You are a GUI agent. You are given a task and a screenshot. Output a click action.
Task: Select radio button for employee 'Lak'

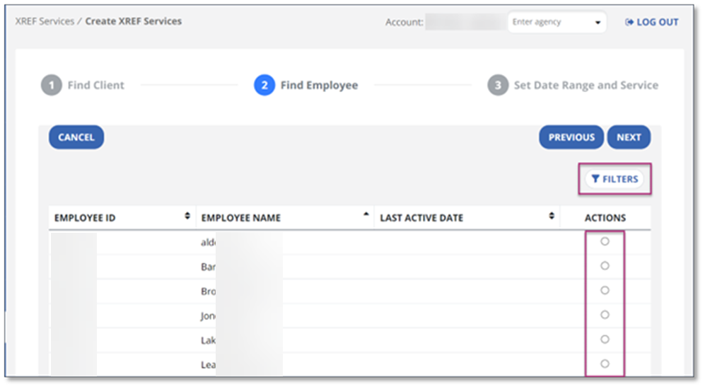click(605, 339)
